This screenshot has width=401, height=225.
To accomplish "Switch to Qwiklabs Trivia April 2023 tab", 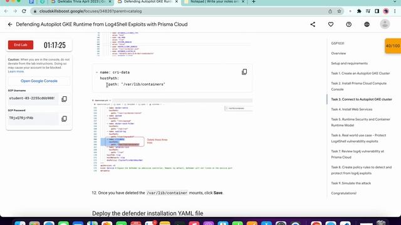I will coord(81,2).
